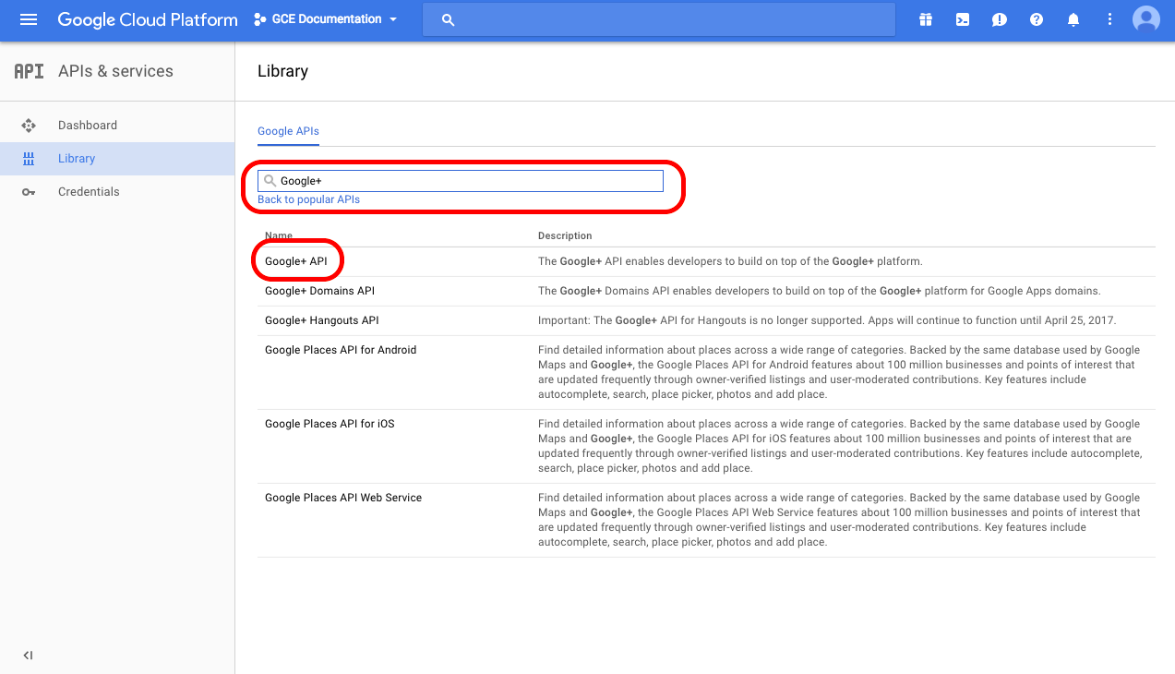
Task: Click the Description column header
Action: [565, 235]
